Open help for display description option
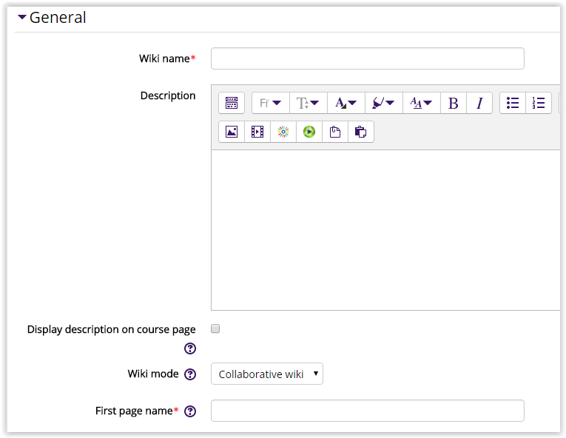 (190, 348)
